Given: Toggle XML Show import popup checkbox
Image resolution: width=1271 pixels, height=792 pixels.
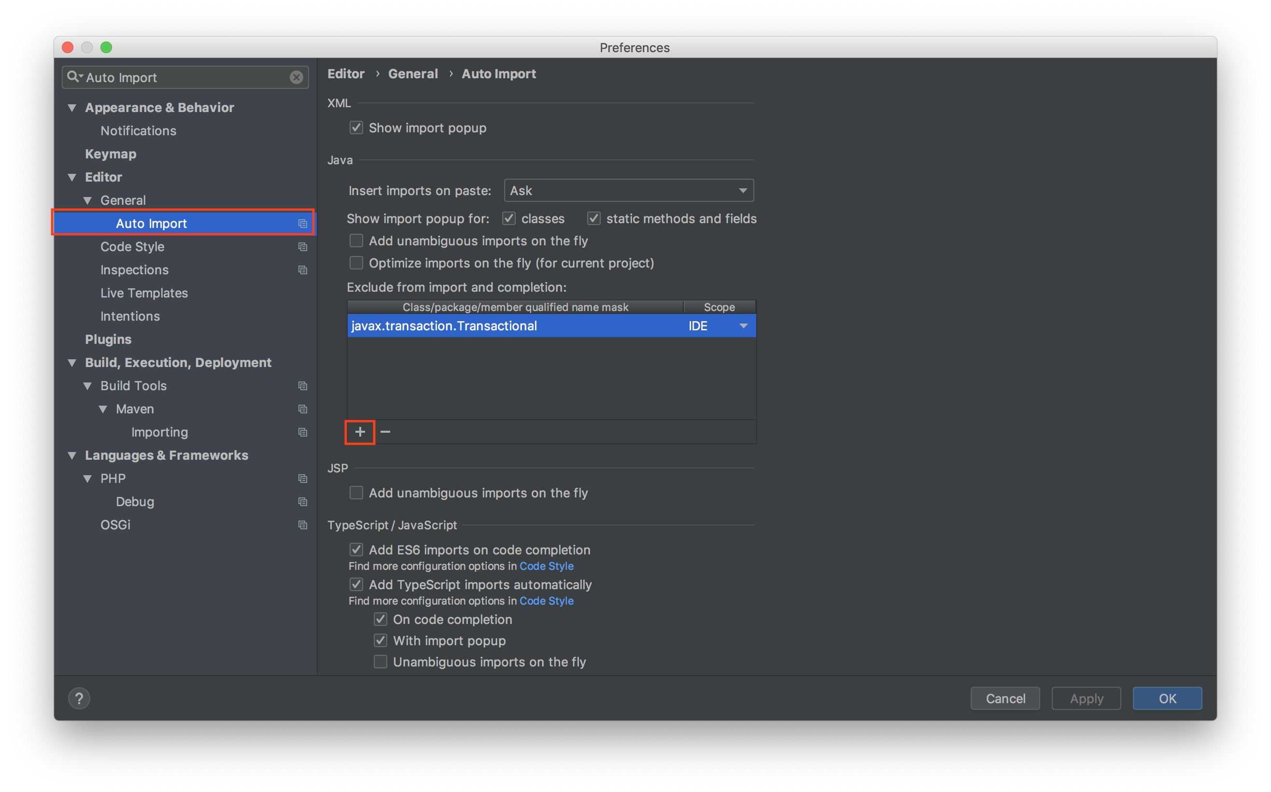Looking at the screenshot, I should pyautogui.click(x=356, y=128).
